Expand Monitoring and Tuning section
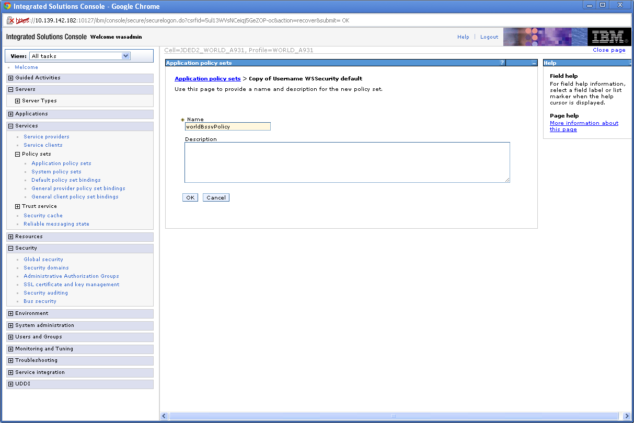 click(10, 349)
